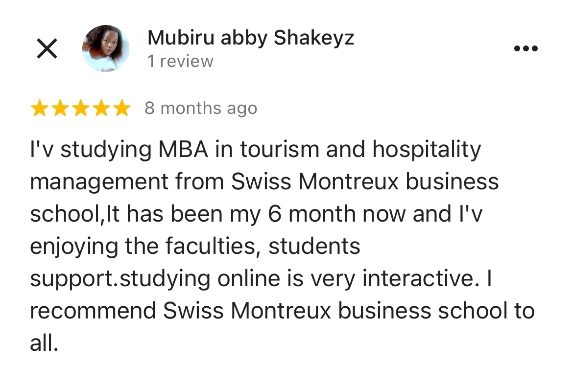Click the word "MBA" in the review
Image resolution: width=573 pixels, height=386 pixels.
pos(183,150)
